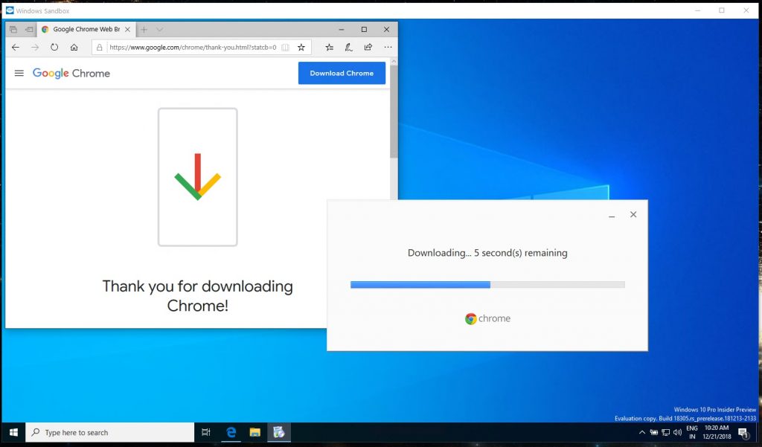Maximize the Windows Sandbox window
762x447 pixels.
click(x=722, y=10)
